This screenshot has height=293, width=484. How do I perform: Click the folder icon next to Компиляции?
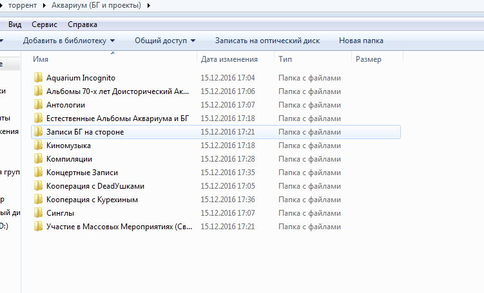(38, 159)
